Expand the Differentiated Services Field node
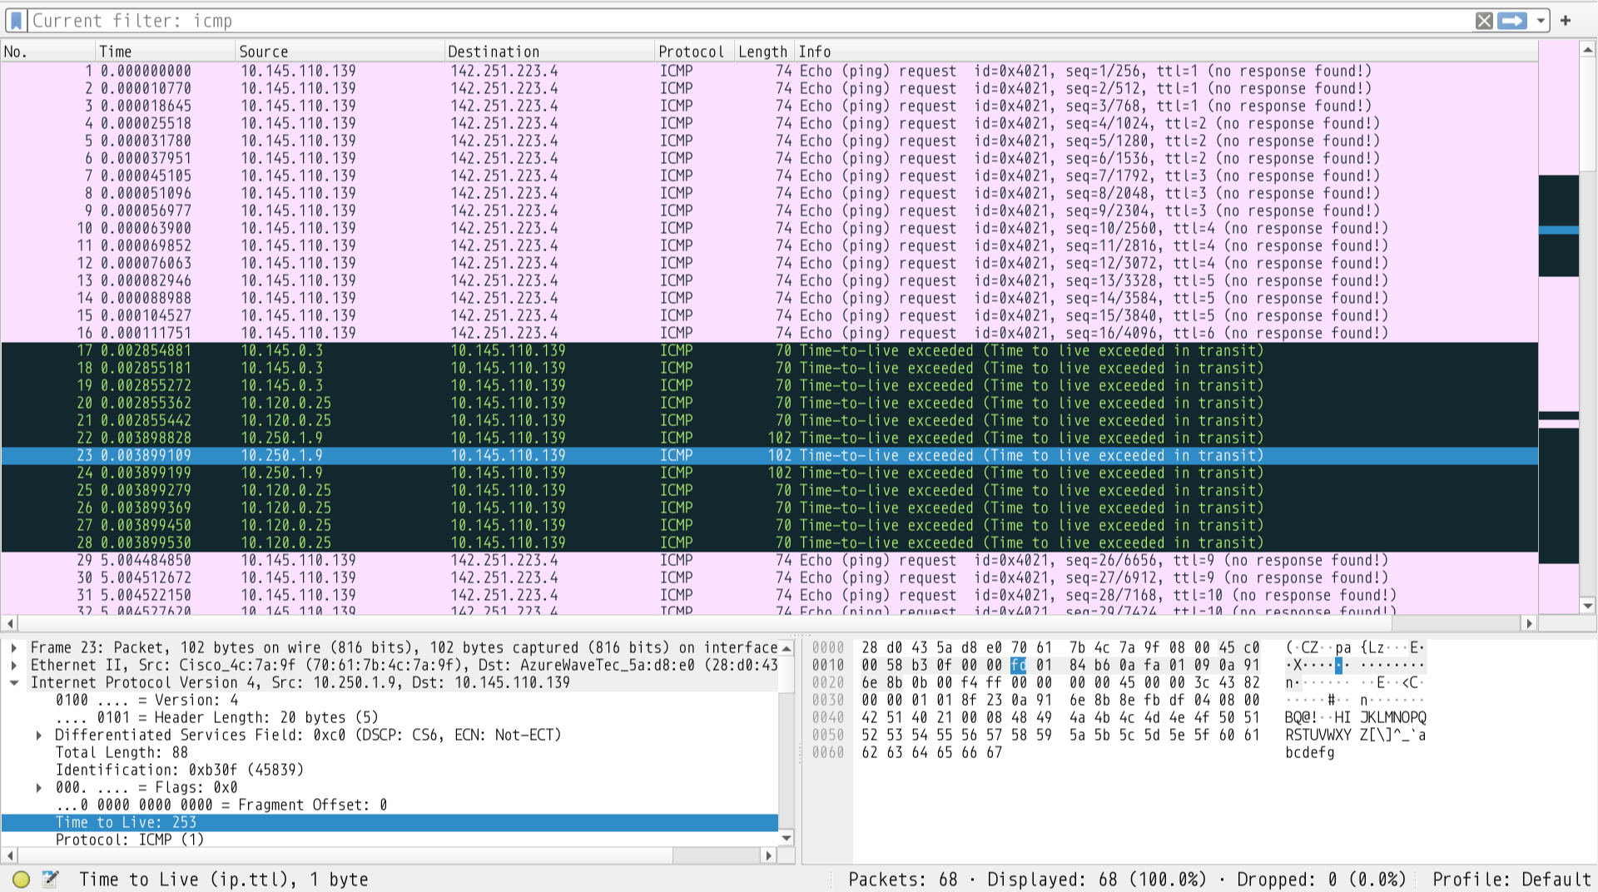The height and width of the screenshot is (892, 1598). coord(38,735)
